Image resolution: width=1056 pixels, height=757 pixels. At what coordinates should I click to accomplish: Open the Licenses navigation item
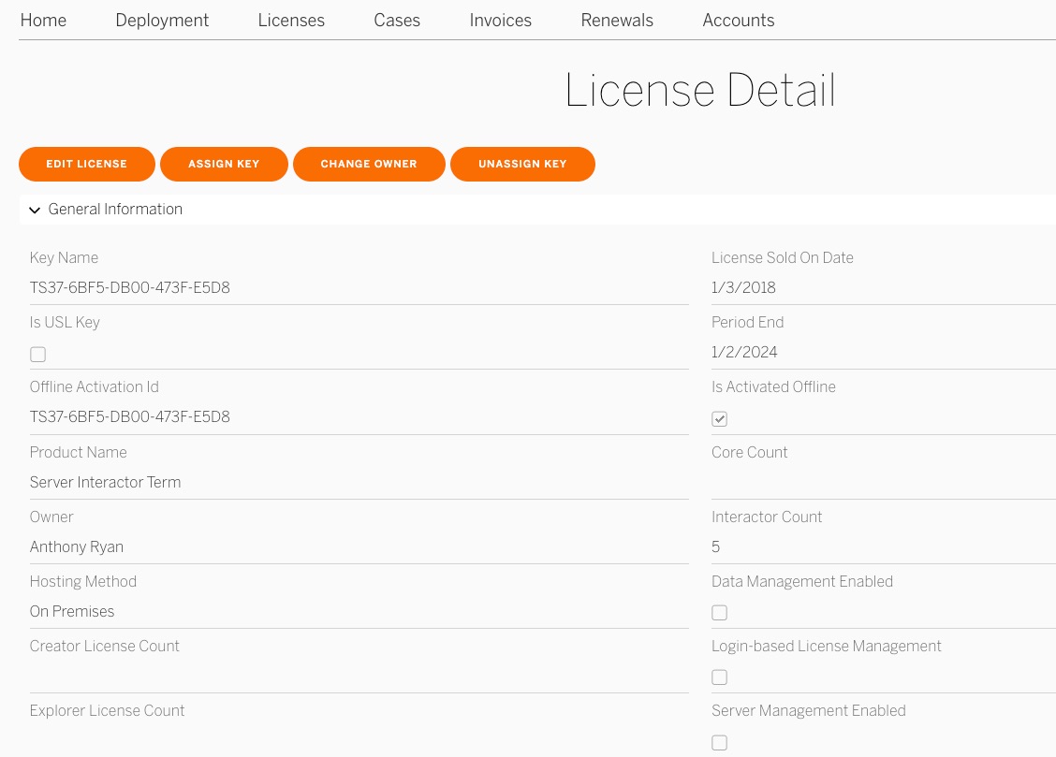(x=291, y=20)
